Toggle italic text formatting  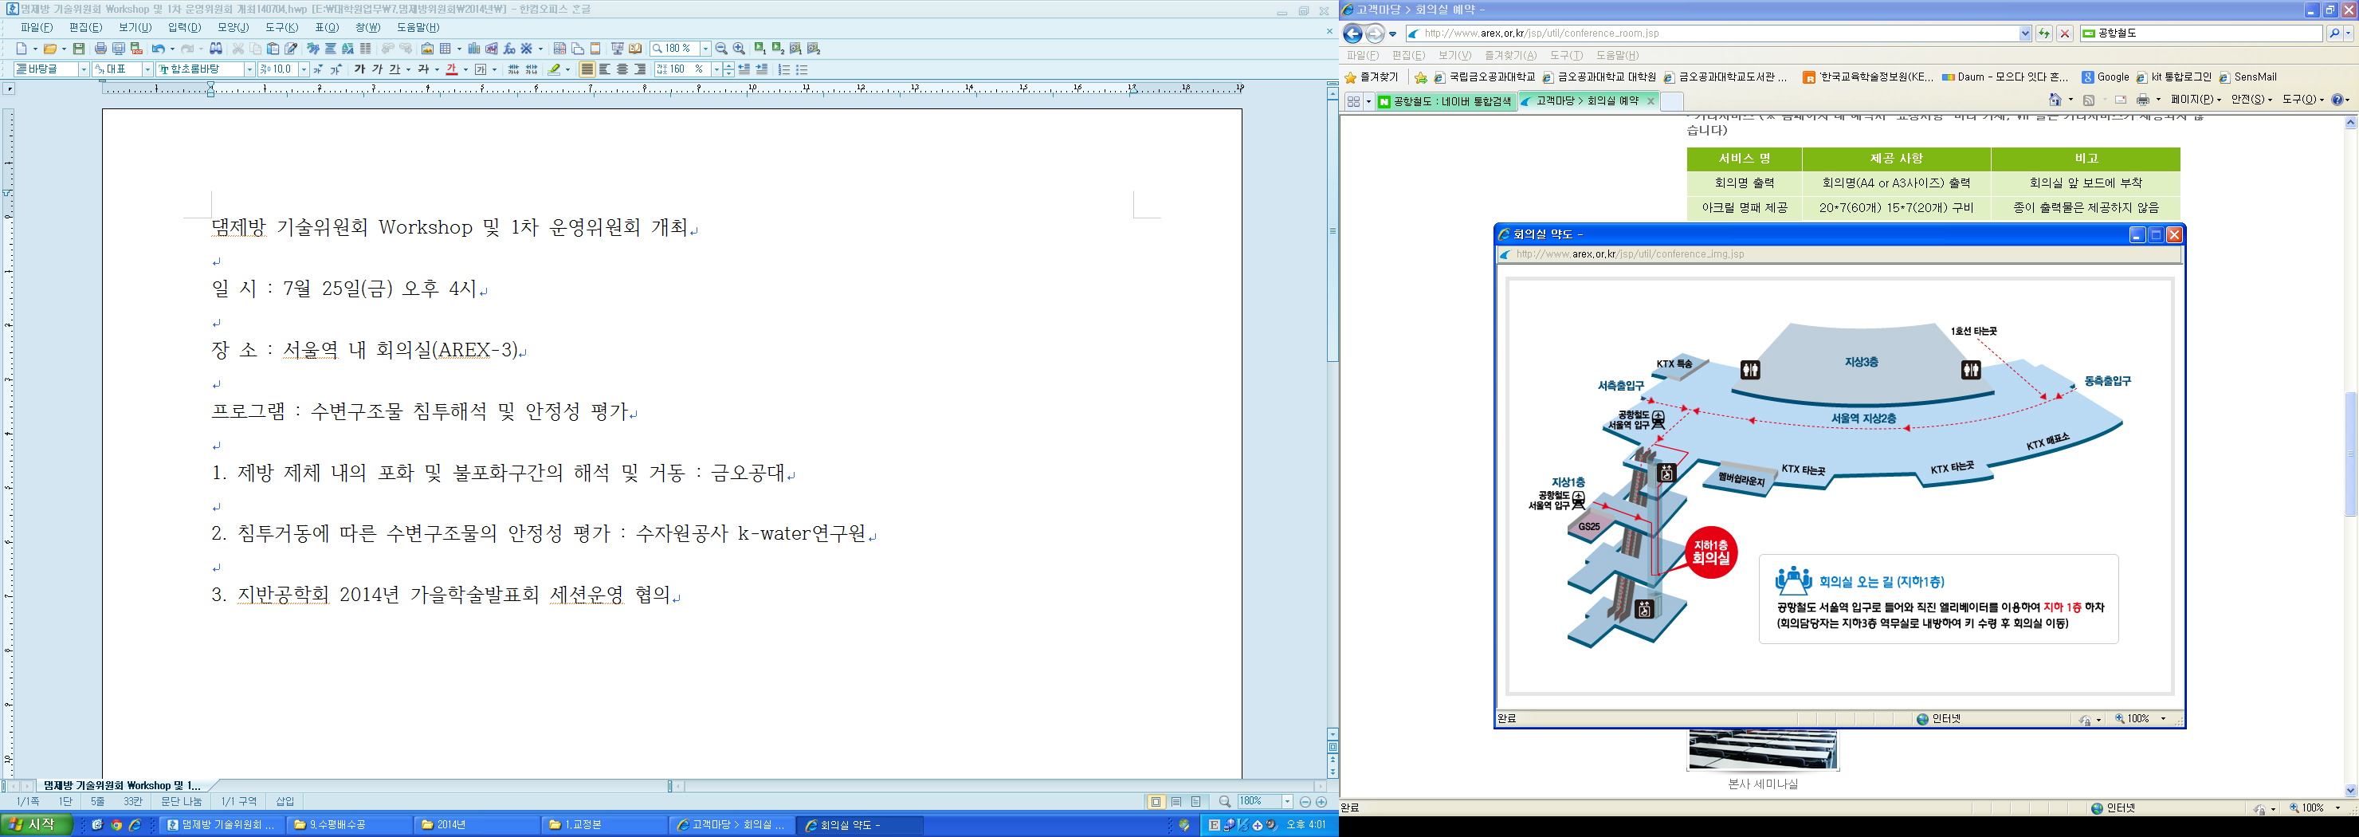coord(377,69)
